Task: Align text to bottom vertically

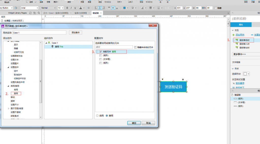Action: click(x=117, y=8)
